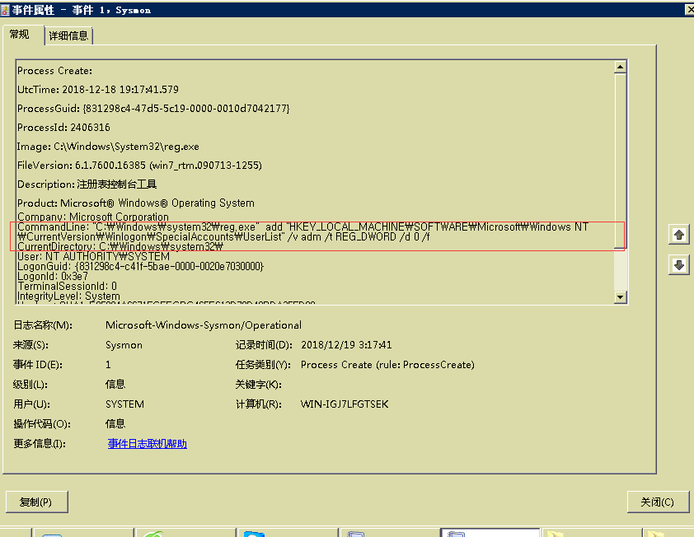Click the LogonGuid line
694x537 pixels.
click(140, 266)
